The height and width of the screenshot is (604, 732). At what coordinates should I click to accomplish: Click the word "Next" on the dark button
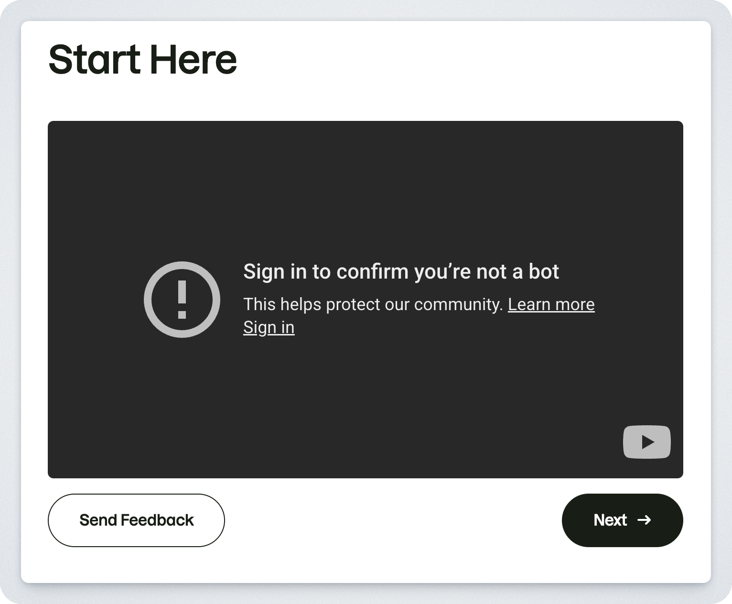610,520
